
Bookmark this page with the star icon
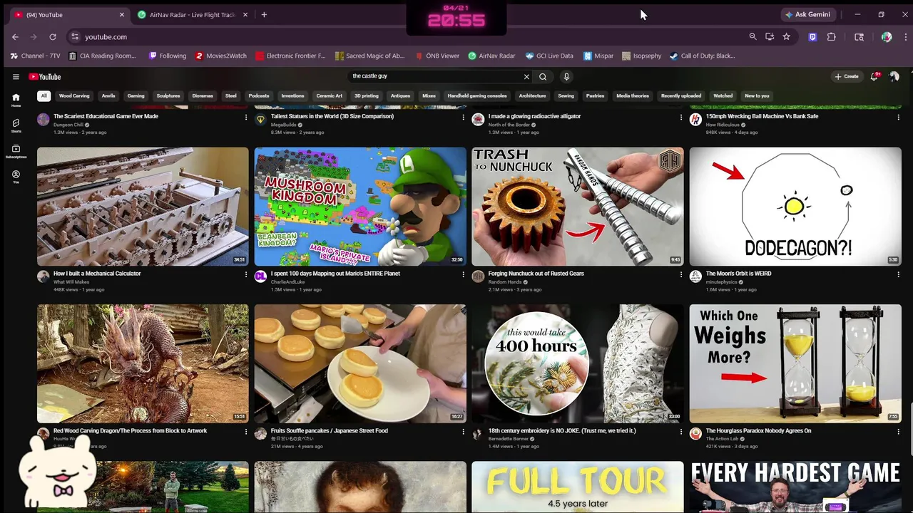pos(786,37)
